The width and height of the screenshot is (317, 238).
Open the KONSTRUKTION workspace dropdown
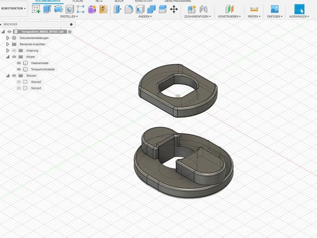pos(13,8)
